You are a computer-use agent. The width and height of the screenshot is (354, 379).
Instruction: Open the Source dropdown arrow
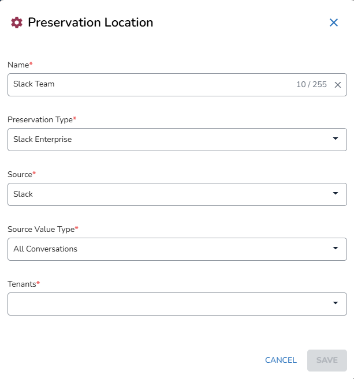coord(336,194)
